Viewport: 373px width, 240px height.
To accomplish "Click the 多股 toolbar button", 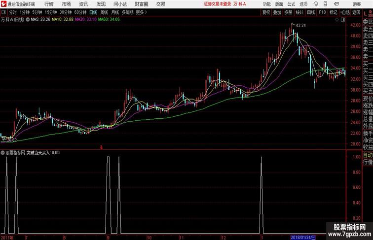I will click(x=288, y=12).
